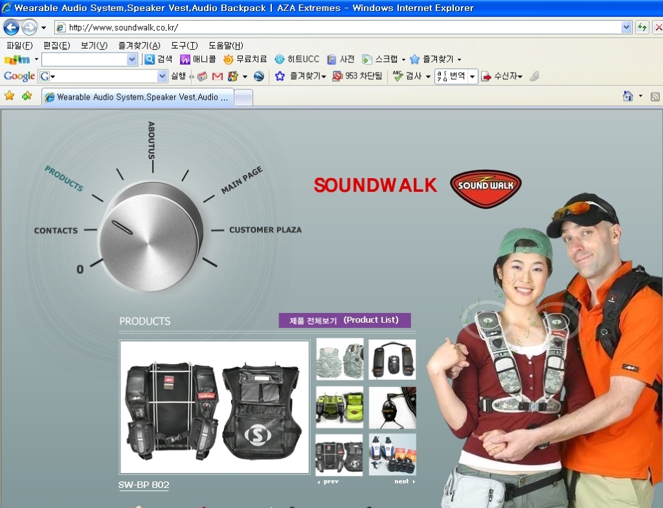Click the Google toolbar custom buttons icon
Viewport: 663px width, 508px height.
[x=232, y=76]
